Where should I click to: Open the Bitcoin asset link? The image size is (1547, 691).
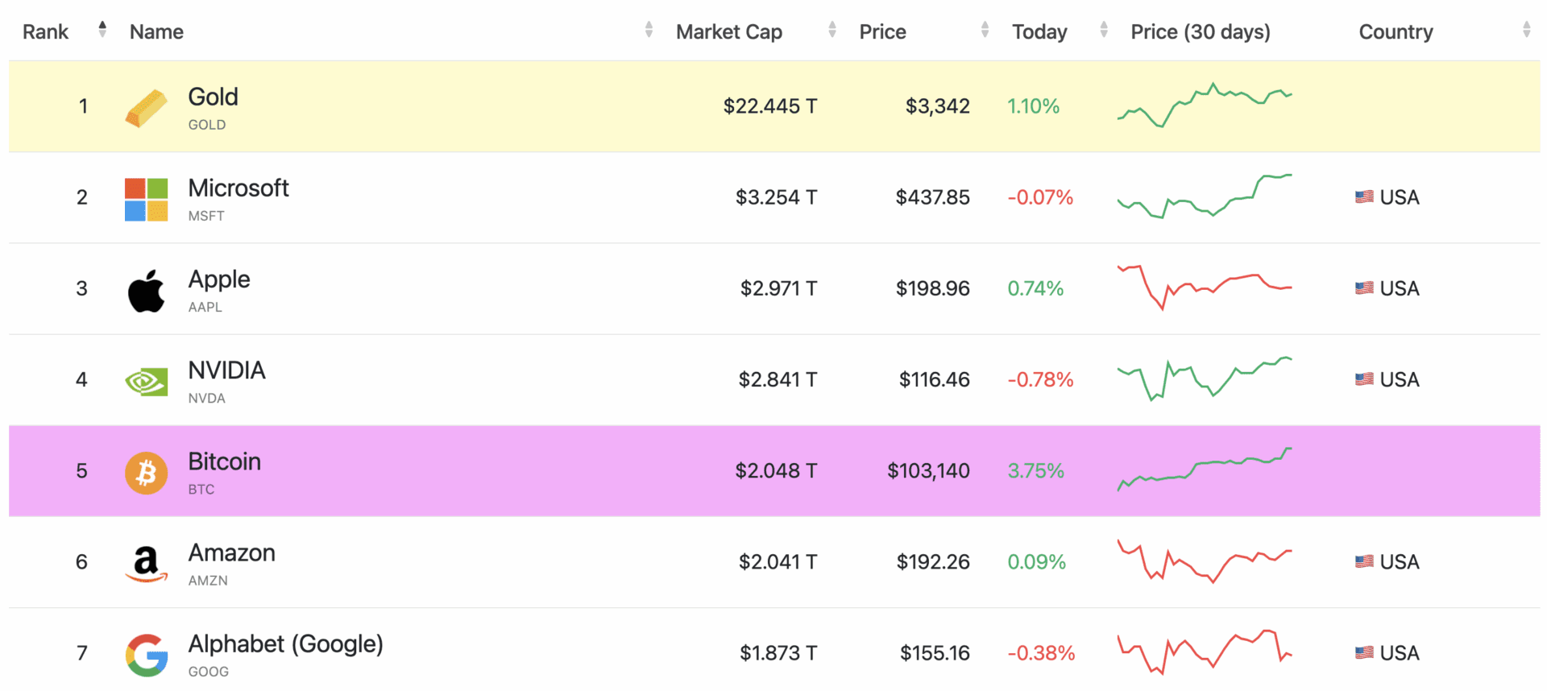224,461
